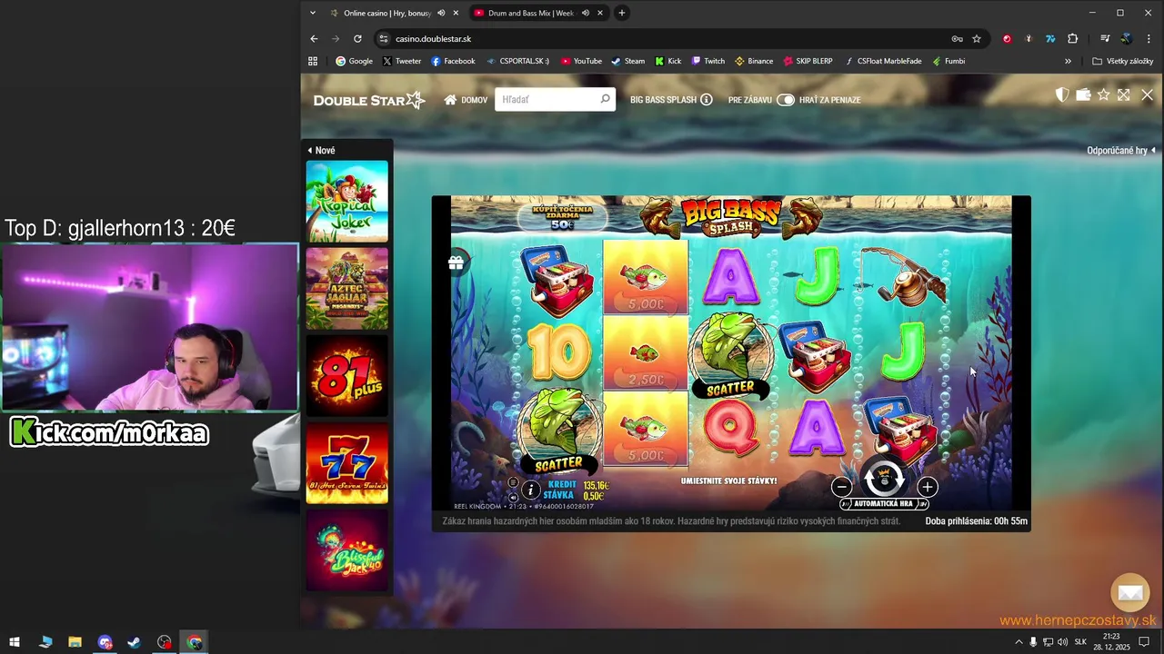Toggle Pre zábavu / Hrať za peniaze switch
Viewport: 1164px width, 654px height.
[x=786, y=100]
